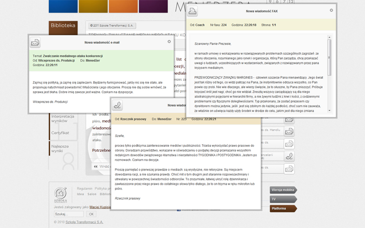Screen dimensions: 365x228
Task: Open Interpretacja wyników in the sidebar
Action: tap(63, 119)
